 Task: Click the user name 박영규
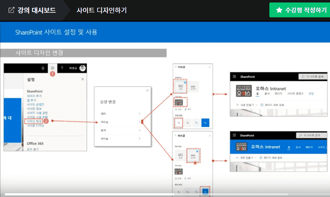click(x=73, y=68)
